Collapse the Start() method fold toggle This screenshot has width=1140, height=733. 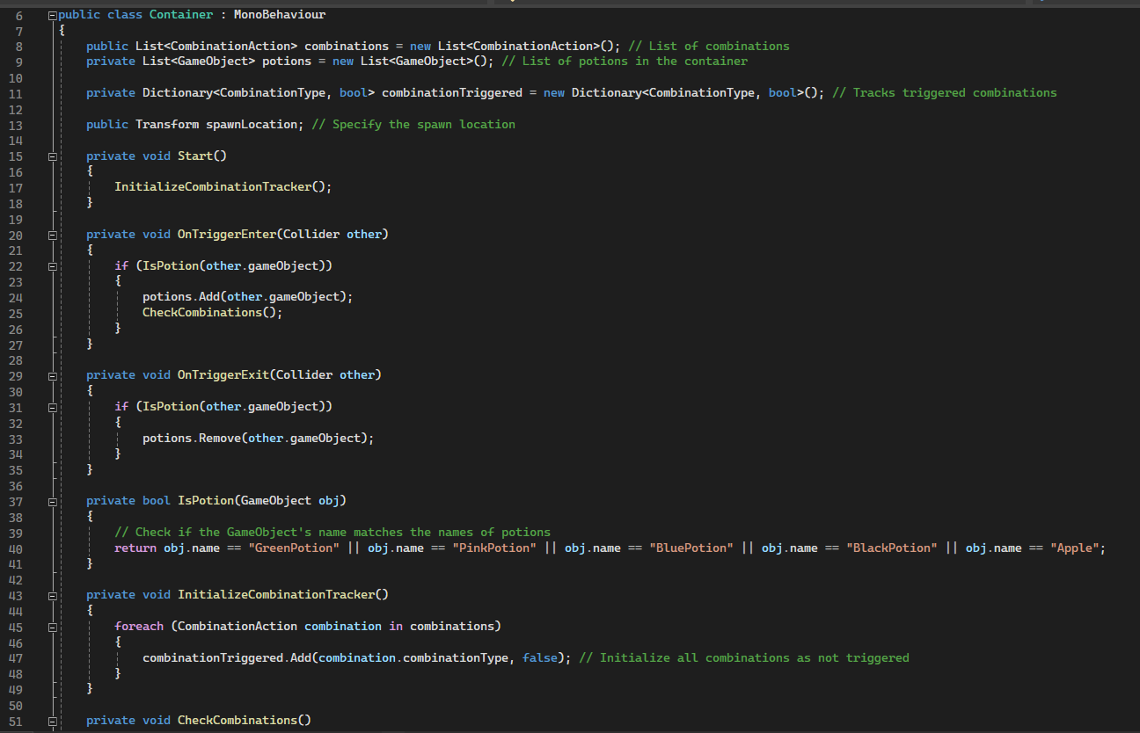(53, 156)
